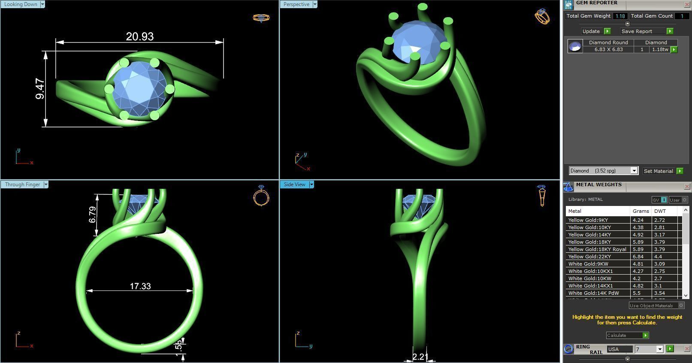
Task: Click the Grams column header
Action: click(641, 211)
